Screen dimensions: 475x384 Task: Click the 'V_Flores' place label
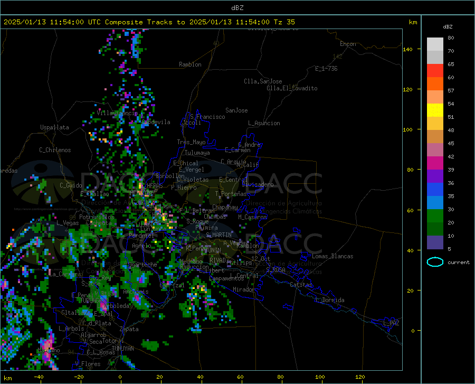click(x=88, y=364)
